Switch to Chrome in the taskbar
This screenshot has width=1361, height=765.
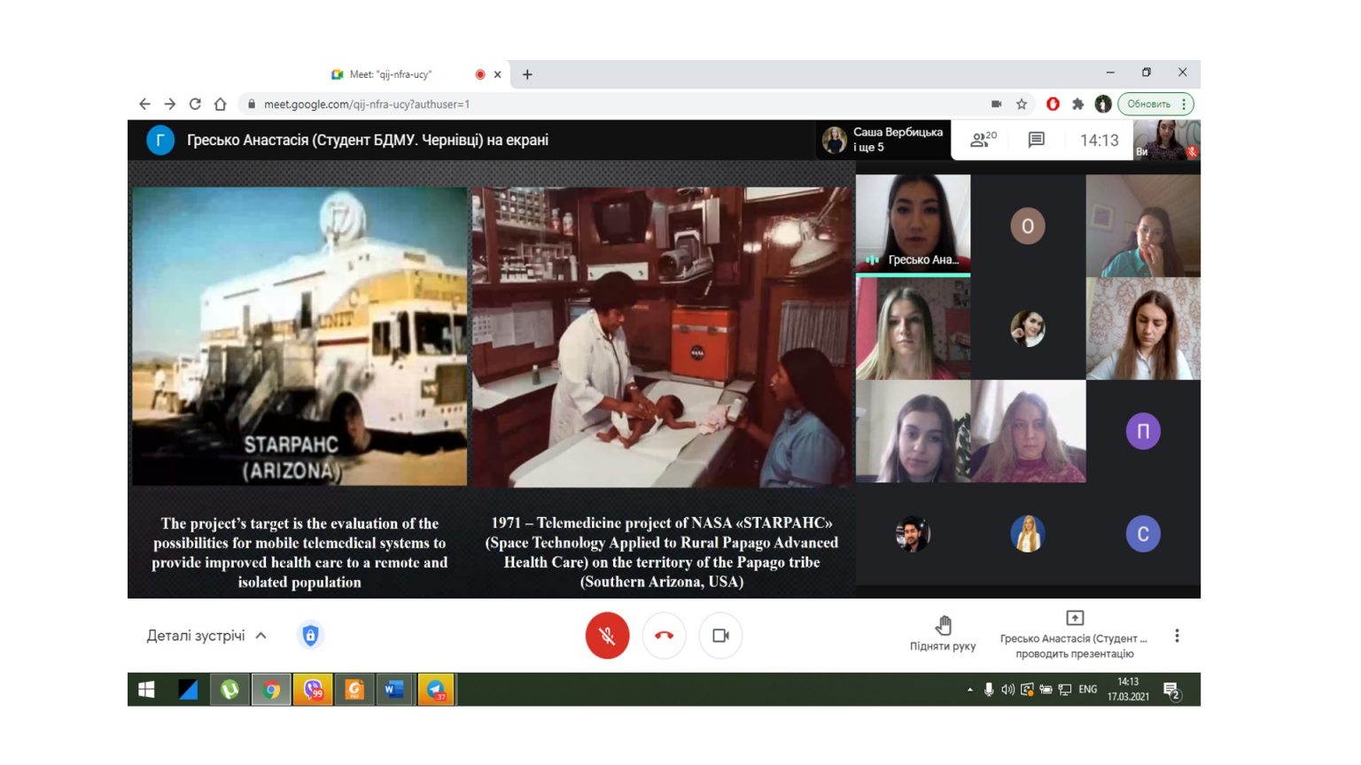click(x=271, y=690)
